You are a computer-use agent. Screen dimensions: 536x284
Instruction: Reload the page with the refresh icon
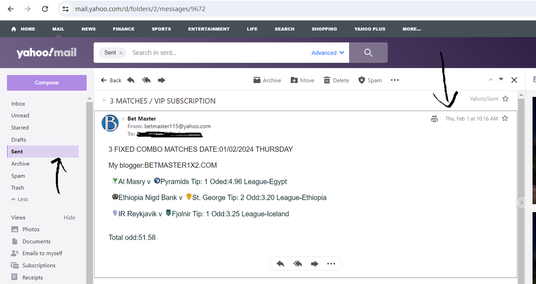45,9
